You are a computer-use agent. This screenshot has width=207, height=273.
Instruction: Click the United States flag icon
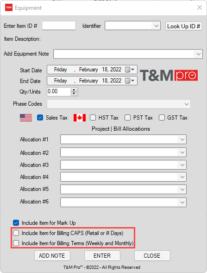point(26,118)
